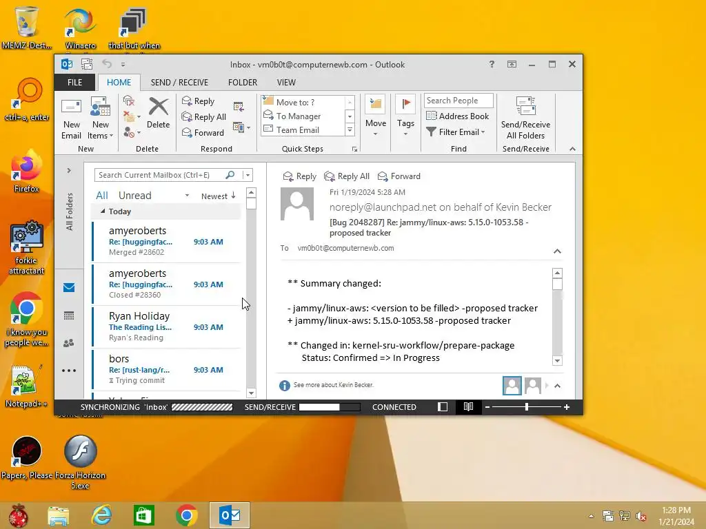
Task: Open the Address Book
Action: coord(458,116)
